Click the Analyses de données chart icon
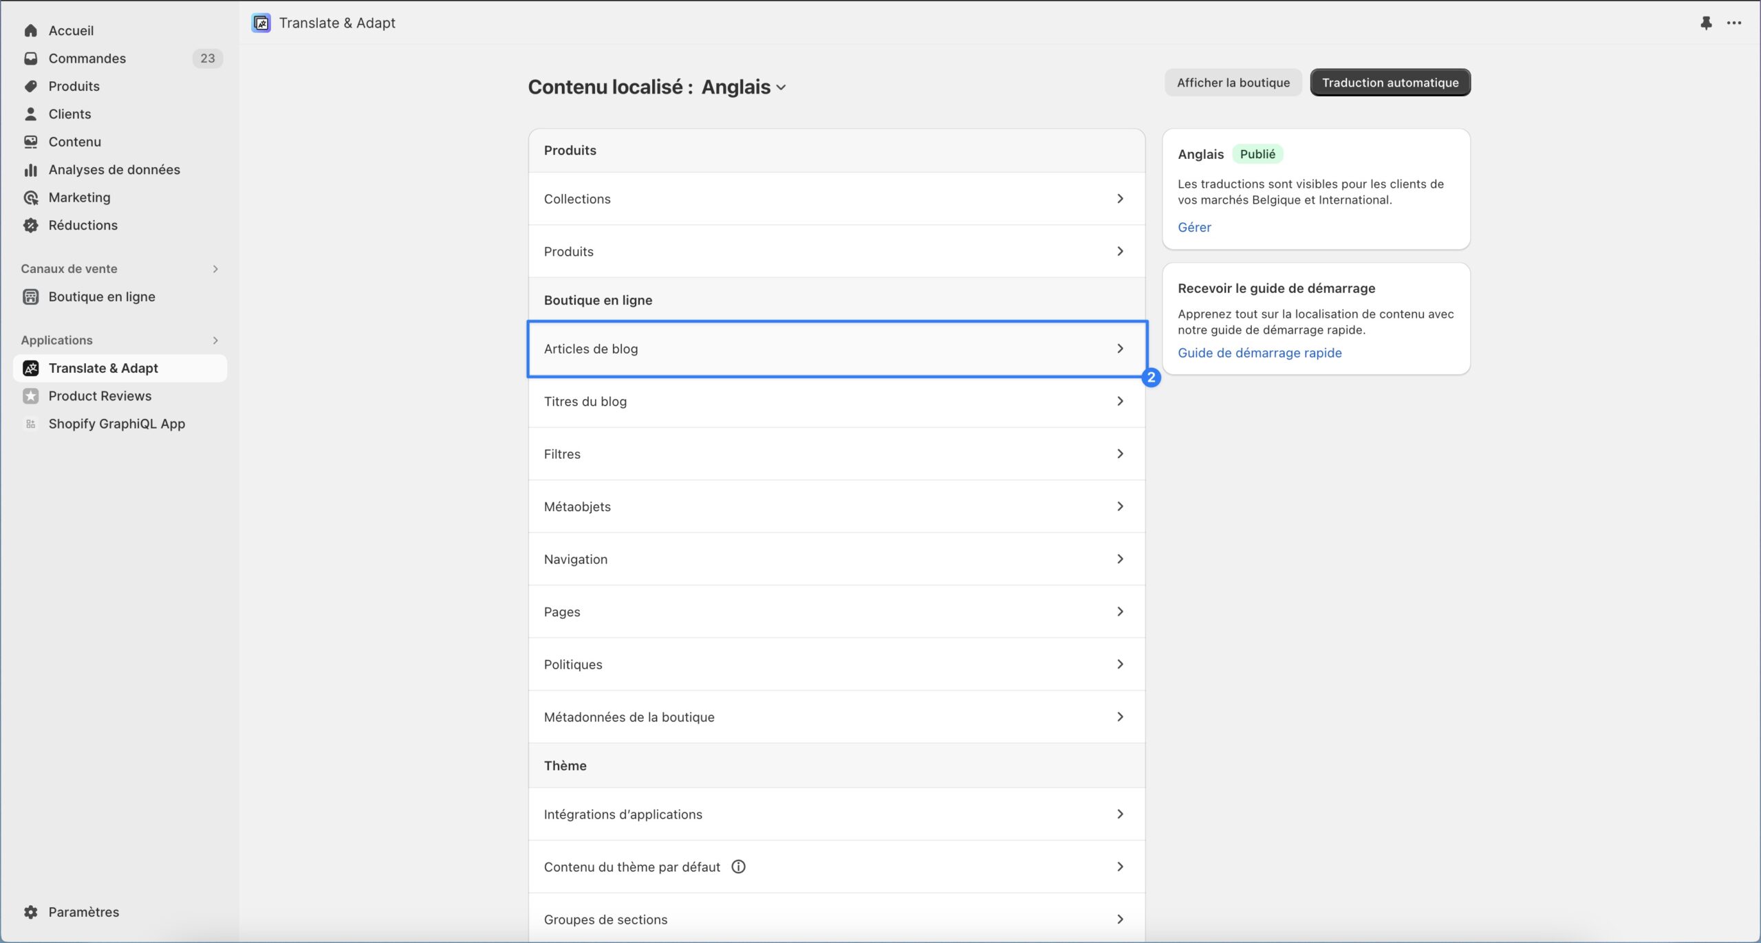This screenshot has width=1761, height=943. coord(30,169)
